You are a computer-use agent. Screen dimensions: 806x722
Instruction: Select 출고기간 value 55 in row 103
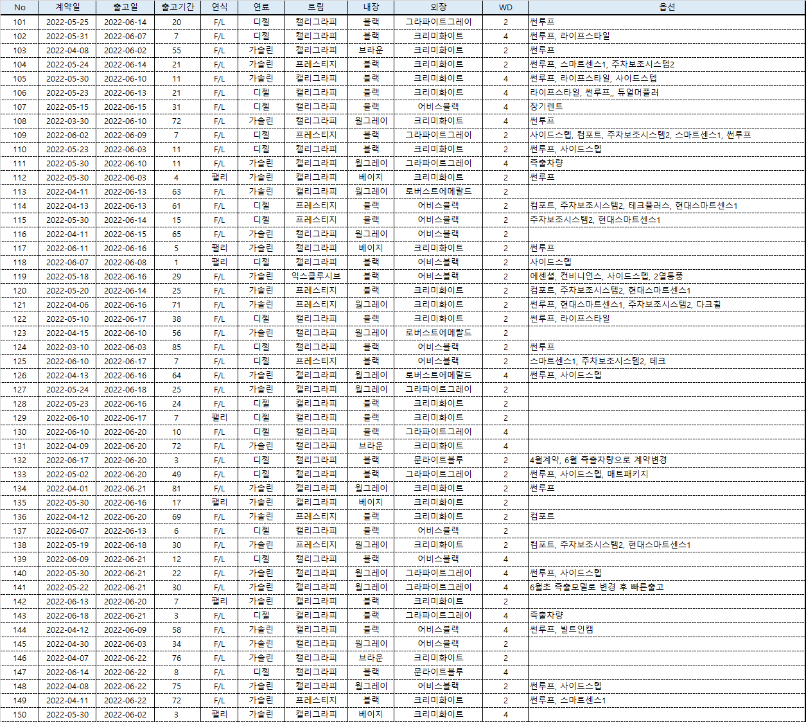coord(177,50)
